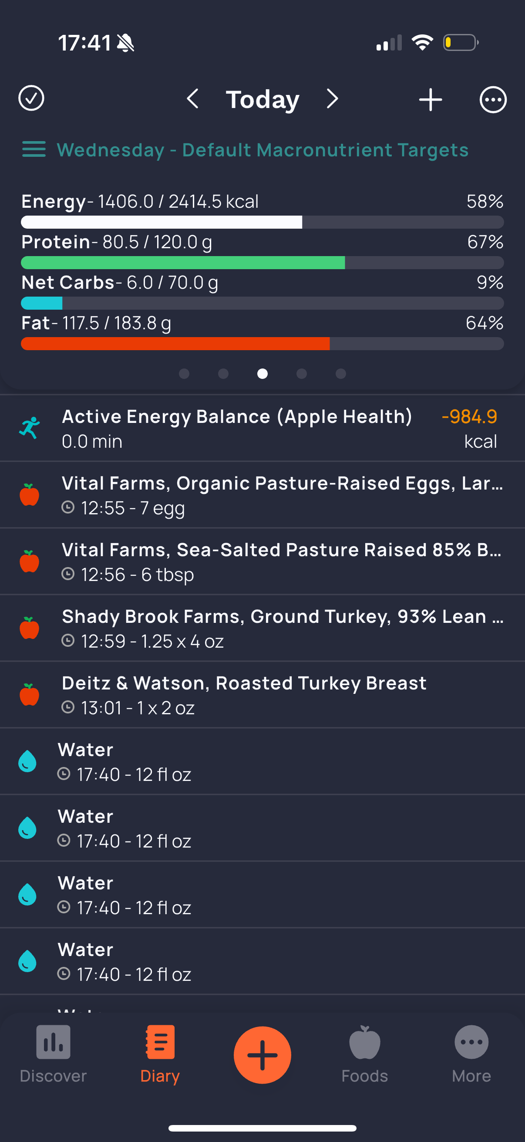525x1142 pixels.
Task: Go to the next day with the right chevron
Action: [332, 98]
